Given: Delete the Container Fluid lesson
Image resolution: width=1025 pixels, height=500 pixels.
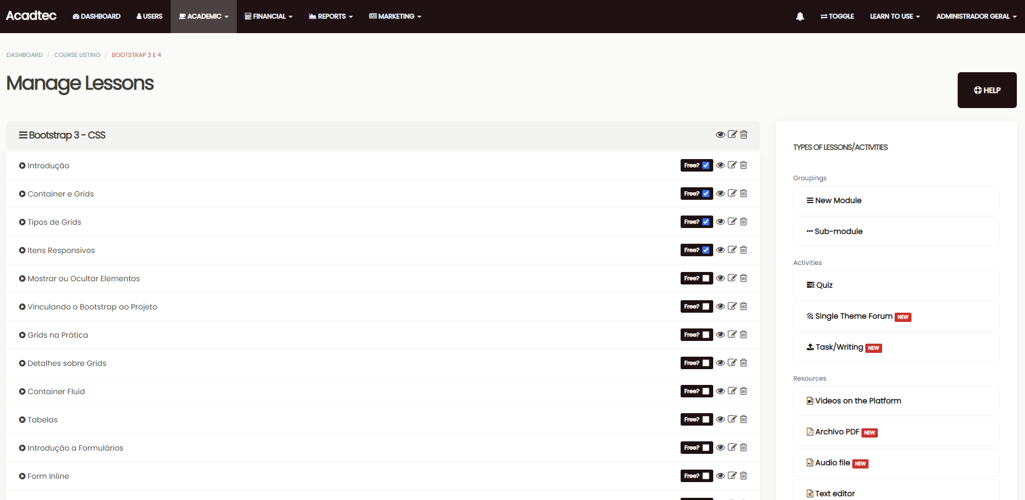Looking at the screenshot, I should click(744, 391).
